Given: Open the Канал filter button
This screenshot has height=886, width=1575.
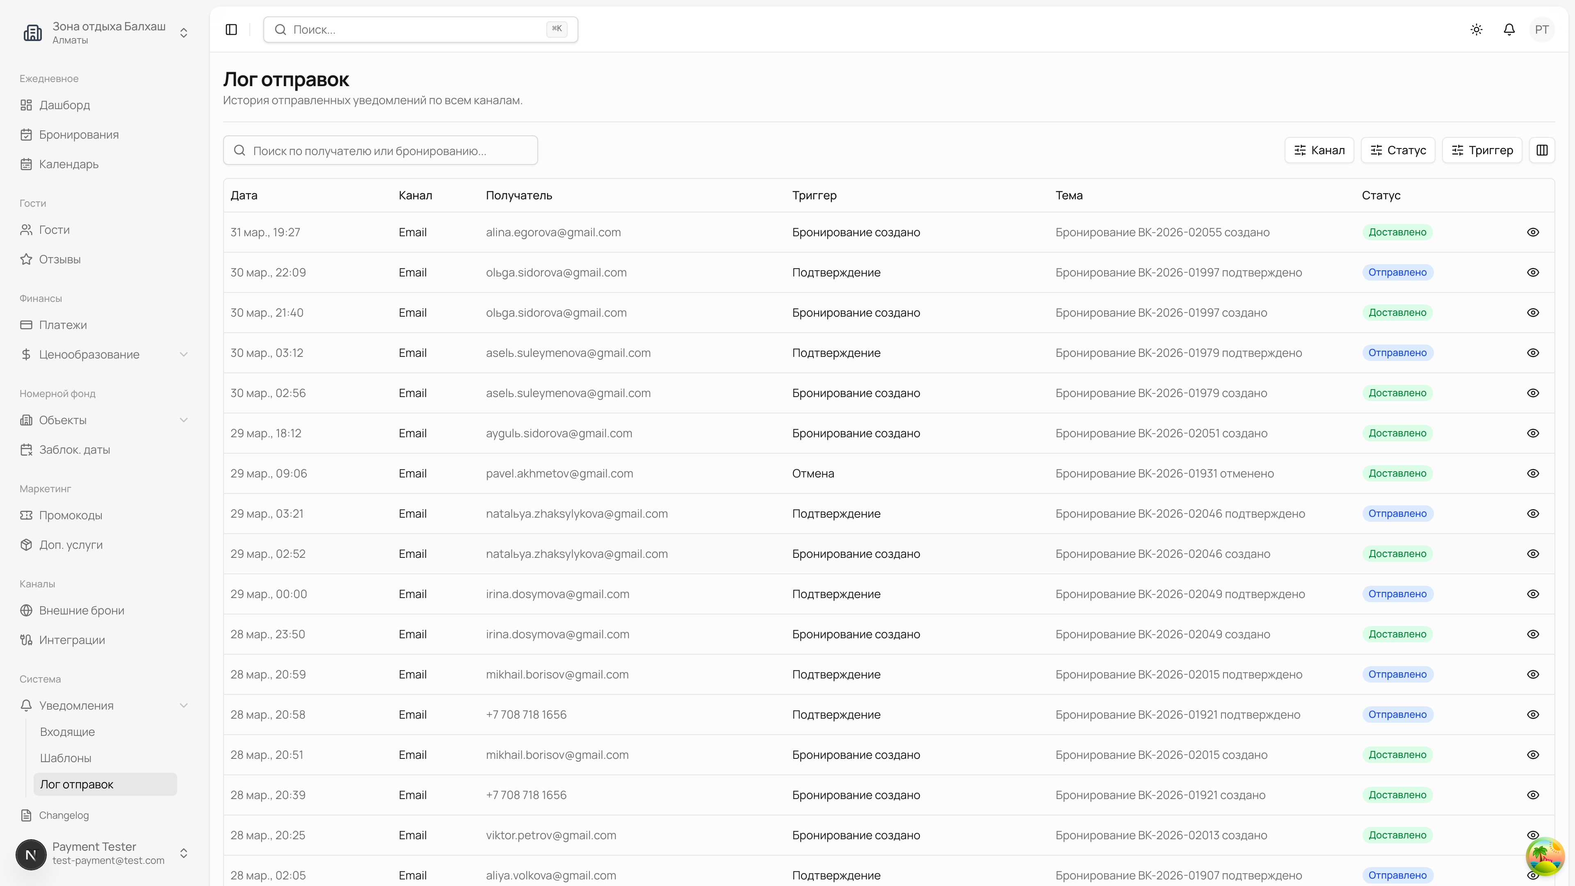Looking at the screenshot, I should click(x=1319, y=151).
